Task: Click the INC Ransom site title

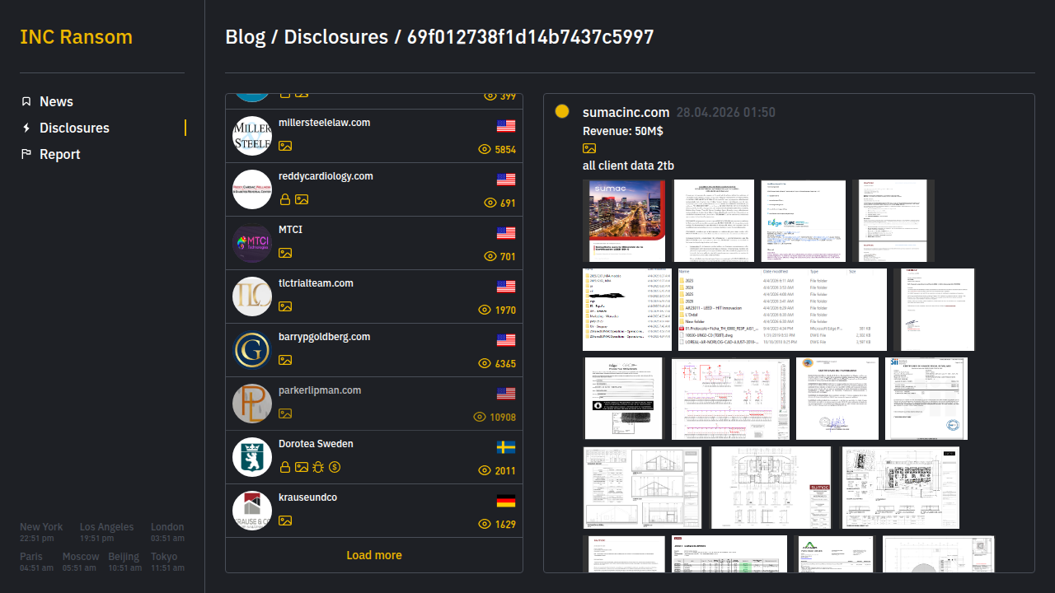Action: [x=76, y=37]
